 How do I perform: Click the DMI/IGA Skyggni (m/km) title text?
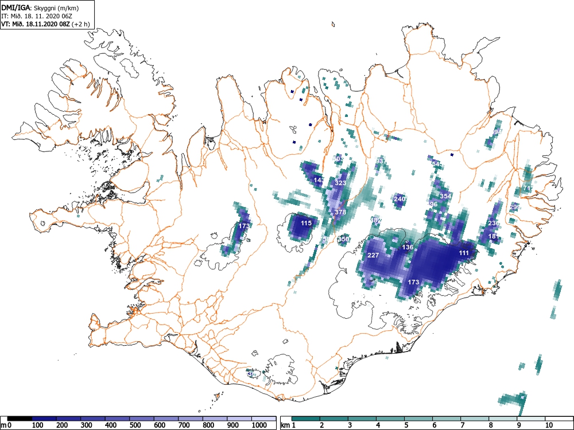(x=40, y=7)
